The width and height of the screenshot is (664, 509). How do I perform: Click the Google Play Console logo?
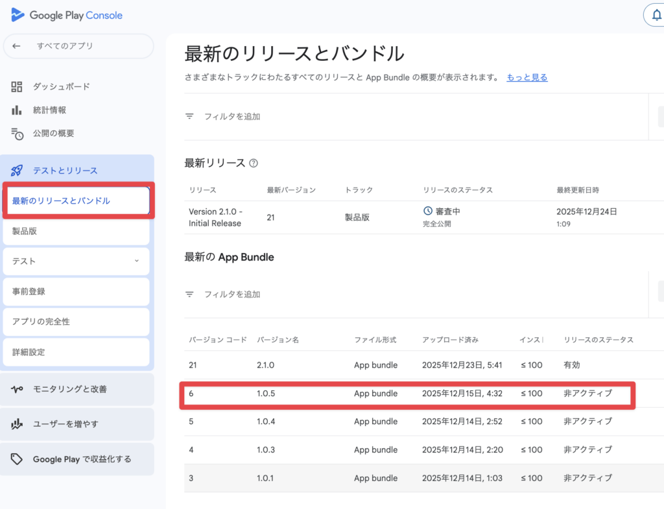(67, 15)
